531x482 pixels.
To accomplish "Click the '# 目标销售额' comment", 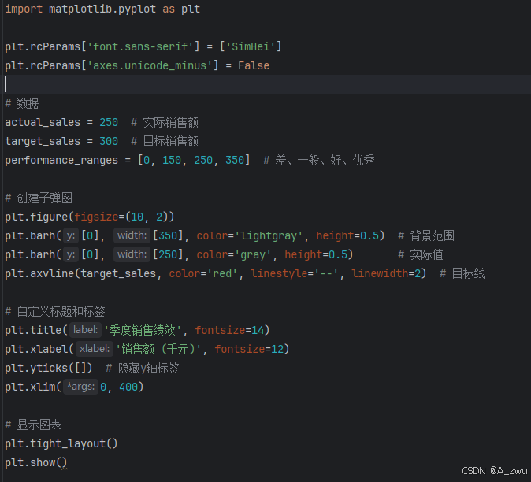I will click(x=165, y=141).
